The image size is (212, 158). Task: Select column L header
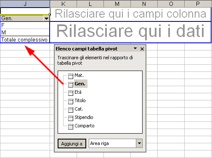click(90, 4)
